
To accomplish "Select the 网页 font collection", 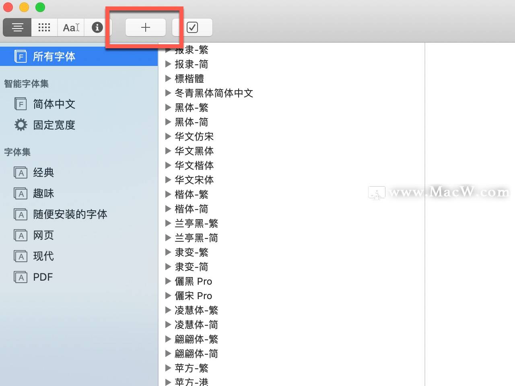I will [x=43, y=235].
